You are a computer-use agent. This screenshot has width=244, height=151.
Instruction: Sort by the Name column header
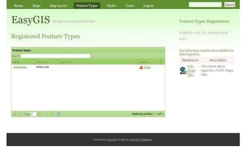(x=23, y=62)
